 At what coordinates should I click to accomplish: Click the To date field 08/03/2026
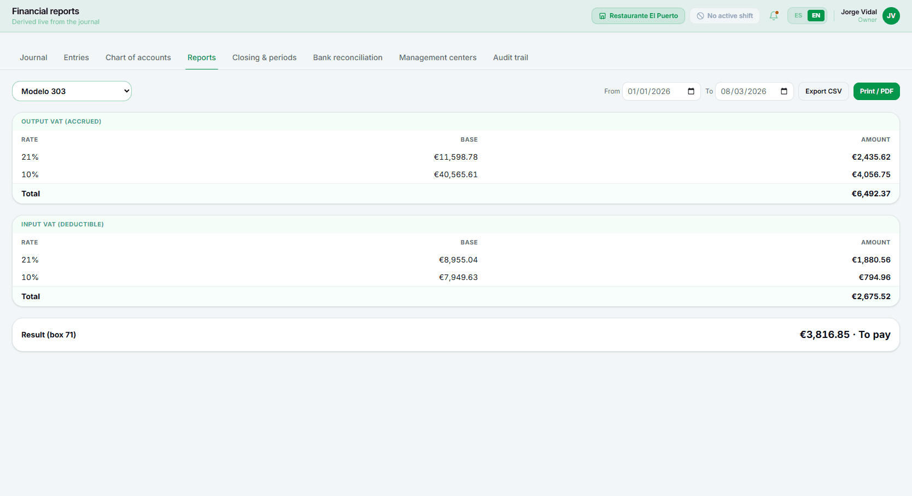pos(754,91)
